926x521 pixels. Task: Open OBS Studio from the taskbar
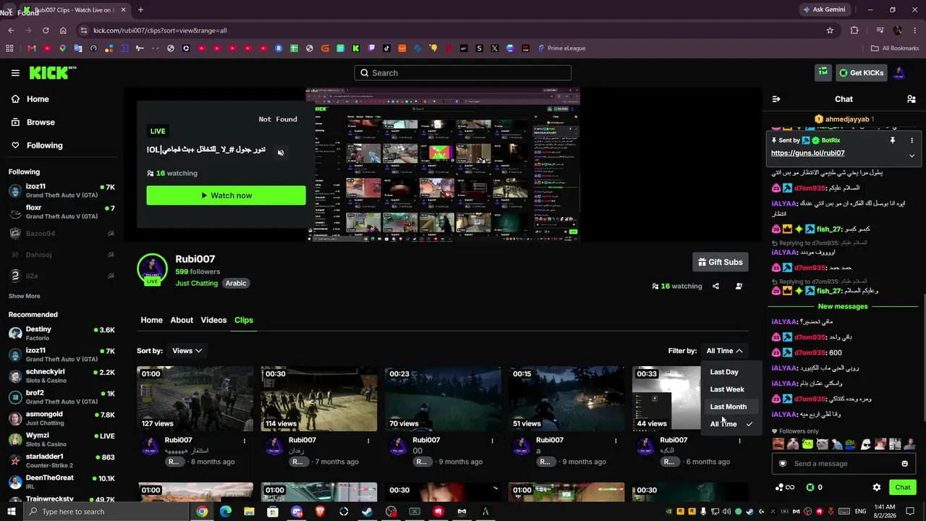pyautogui.click(x=391, y=512)
